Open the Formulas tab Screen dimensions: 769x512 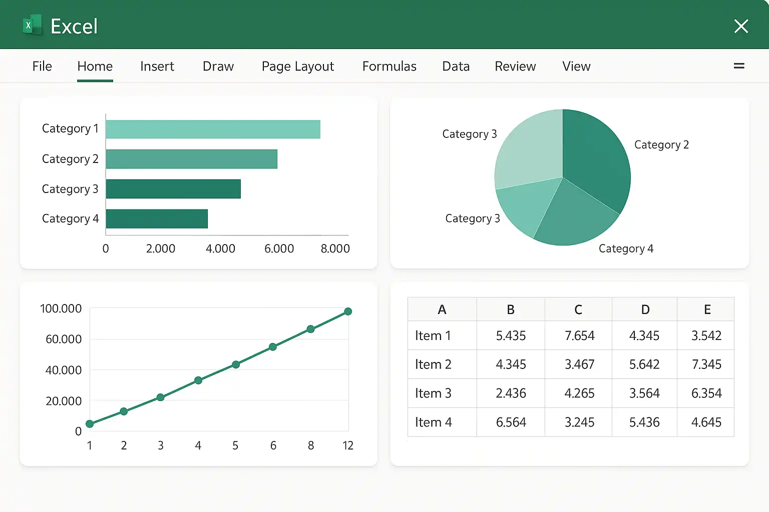click(389, 66)
